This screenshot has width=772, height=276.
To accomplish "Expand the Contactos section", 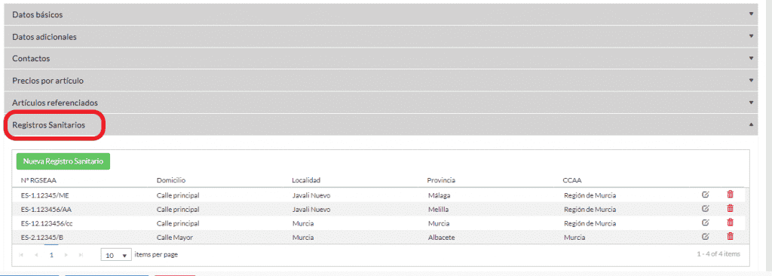I will pyautogui.click(x=381, y=58).
